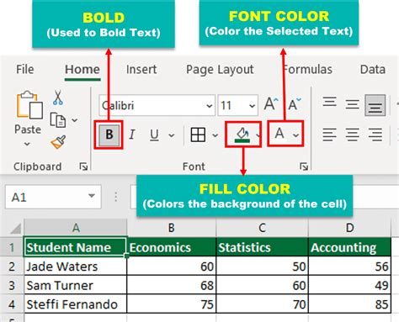Click Economics header cell
Screen dimensions: 399x322
click(172, 247)
